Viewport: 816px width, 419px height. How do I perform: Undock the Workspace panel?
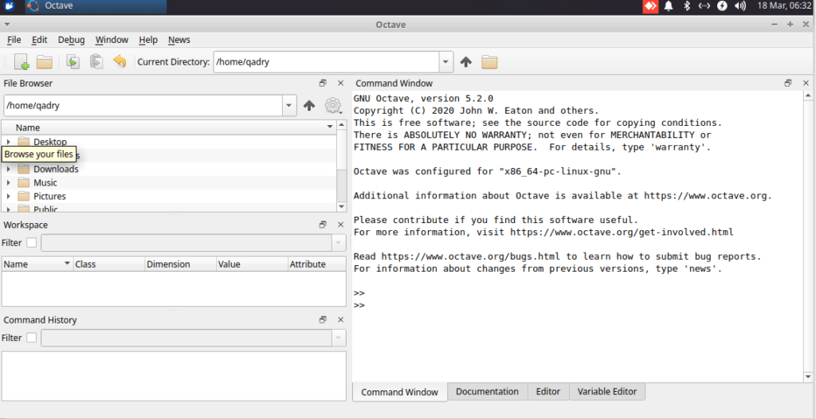point(323,225)
